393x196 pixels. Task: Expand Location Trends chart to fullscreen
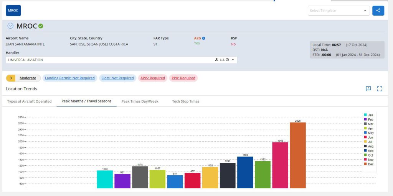coord(380,89)
